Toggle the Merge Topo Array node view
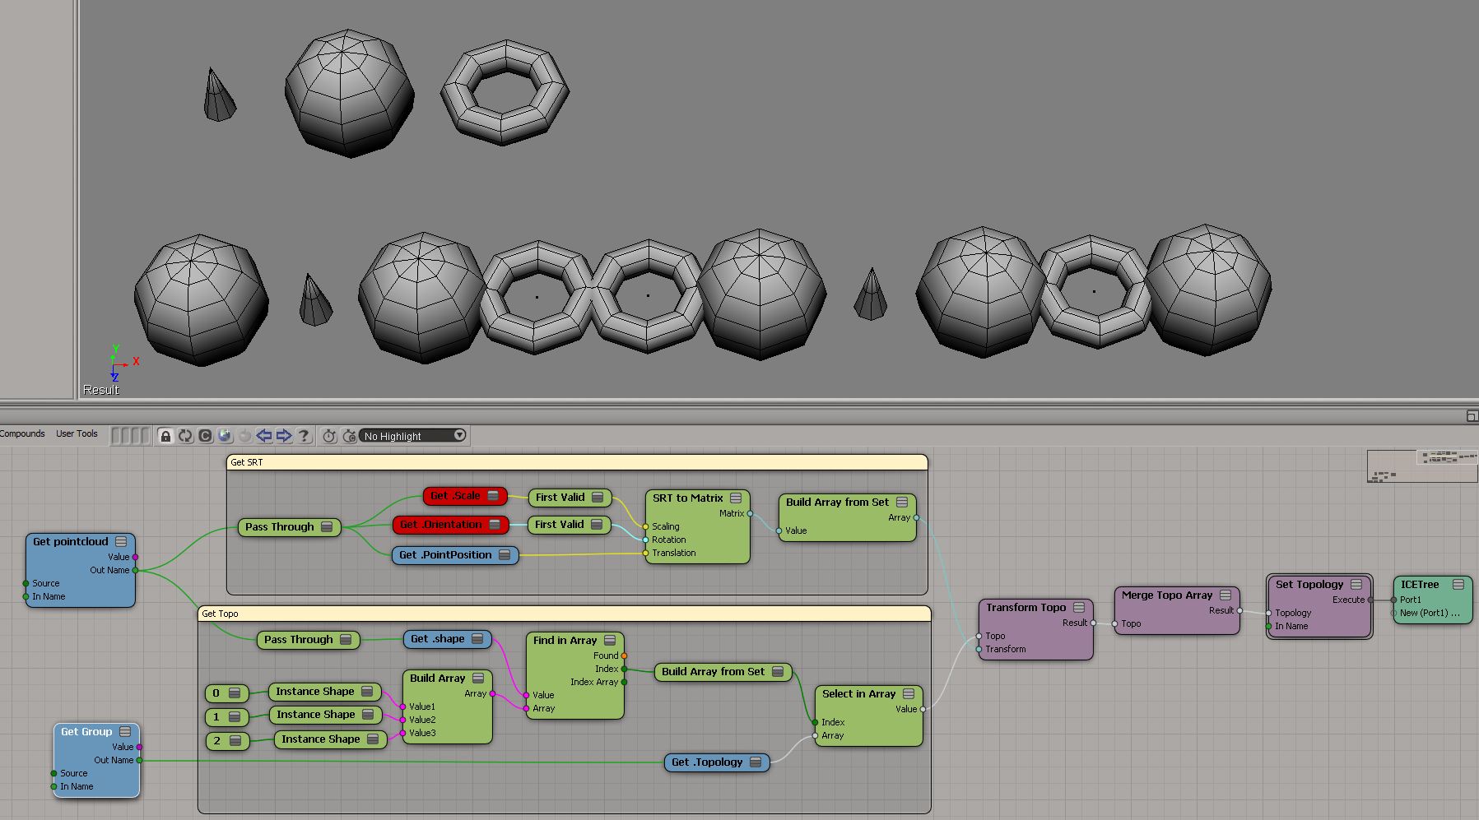Viewport: 1479px width, 820px height. pyautogui.click(x=1226, y=595)
